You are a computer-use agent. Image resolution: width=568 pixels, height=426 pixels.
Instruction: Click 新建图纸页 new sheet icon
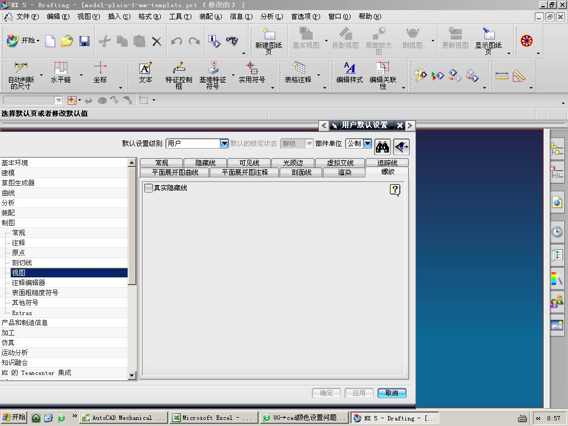point(268,41)
